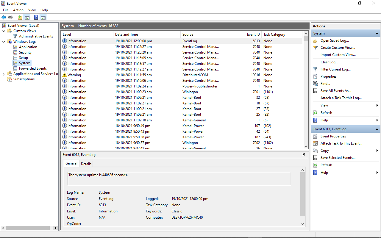The width and height of the screenshot is (381, 238).
Task: Click the Create Custom View icon
Action: coord(315,48)
